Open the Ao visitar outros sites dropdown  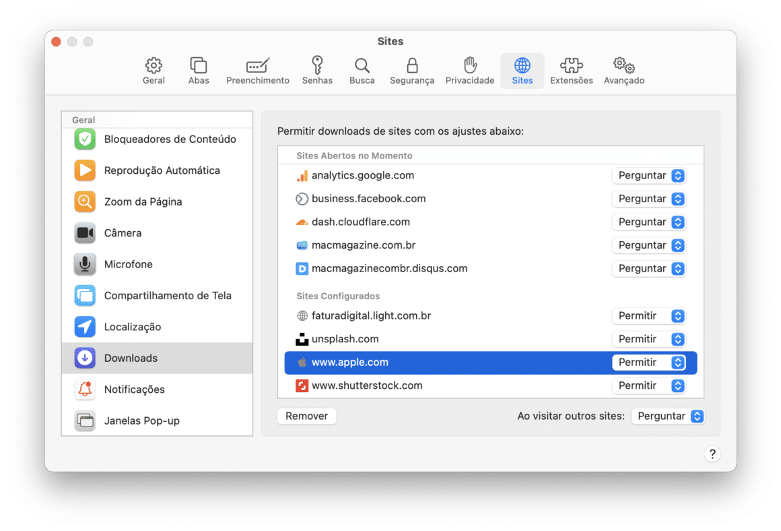click(668, 416)
